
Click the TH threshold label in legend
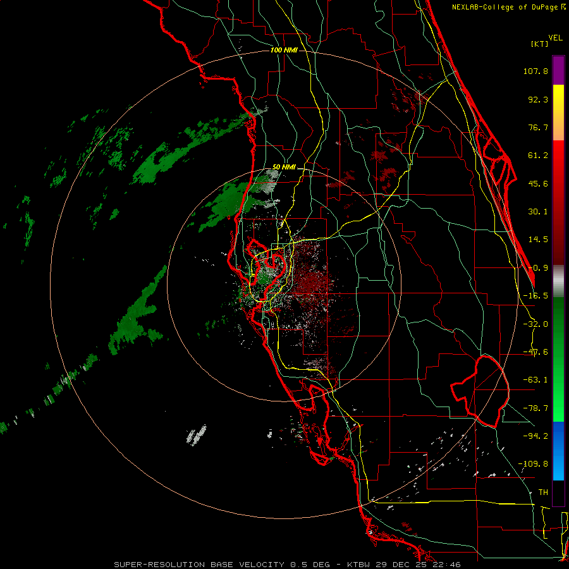pyautogui.click(x=543, y=493)
